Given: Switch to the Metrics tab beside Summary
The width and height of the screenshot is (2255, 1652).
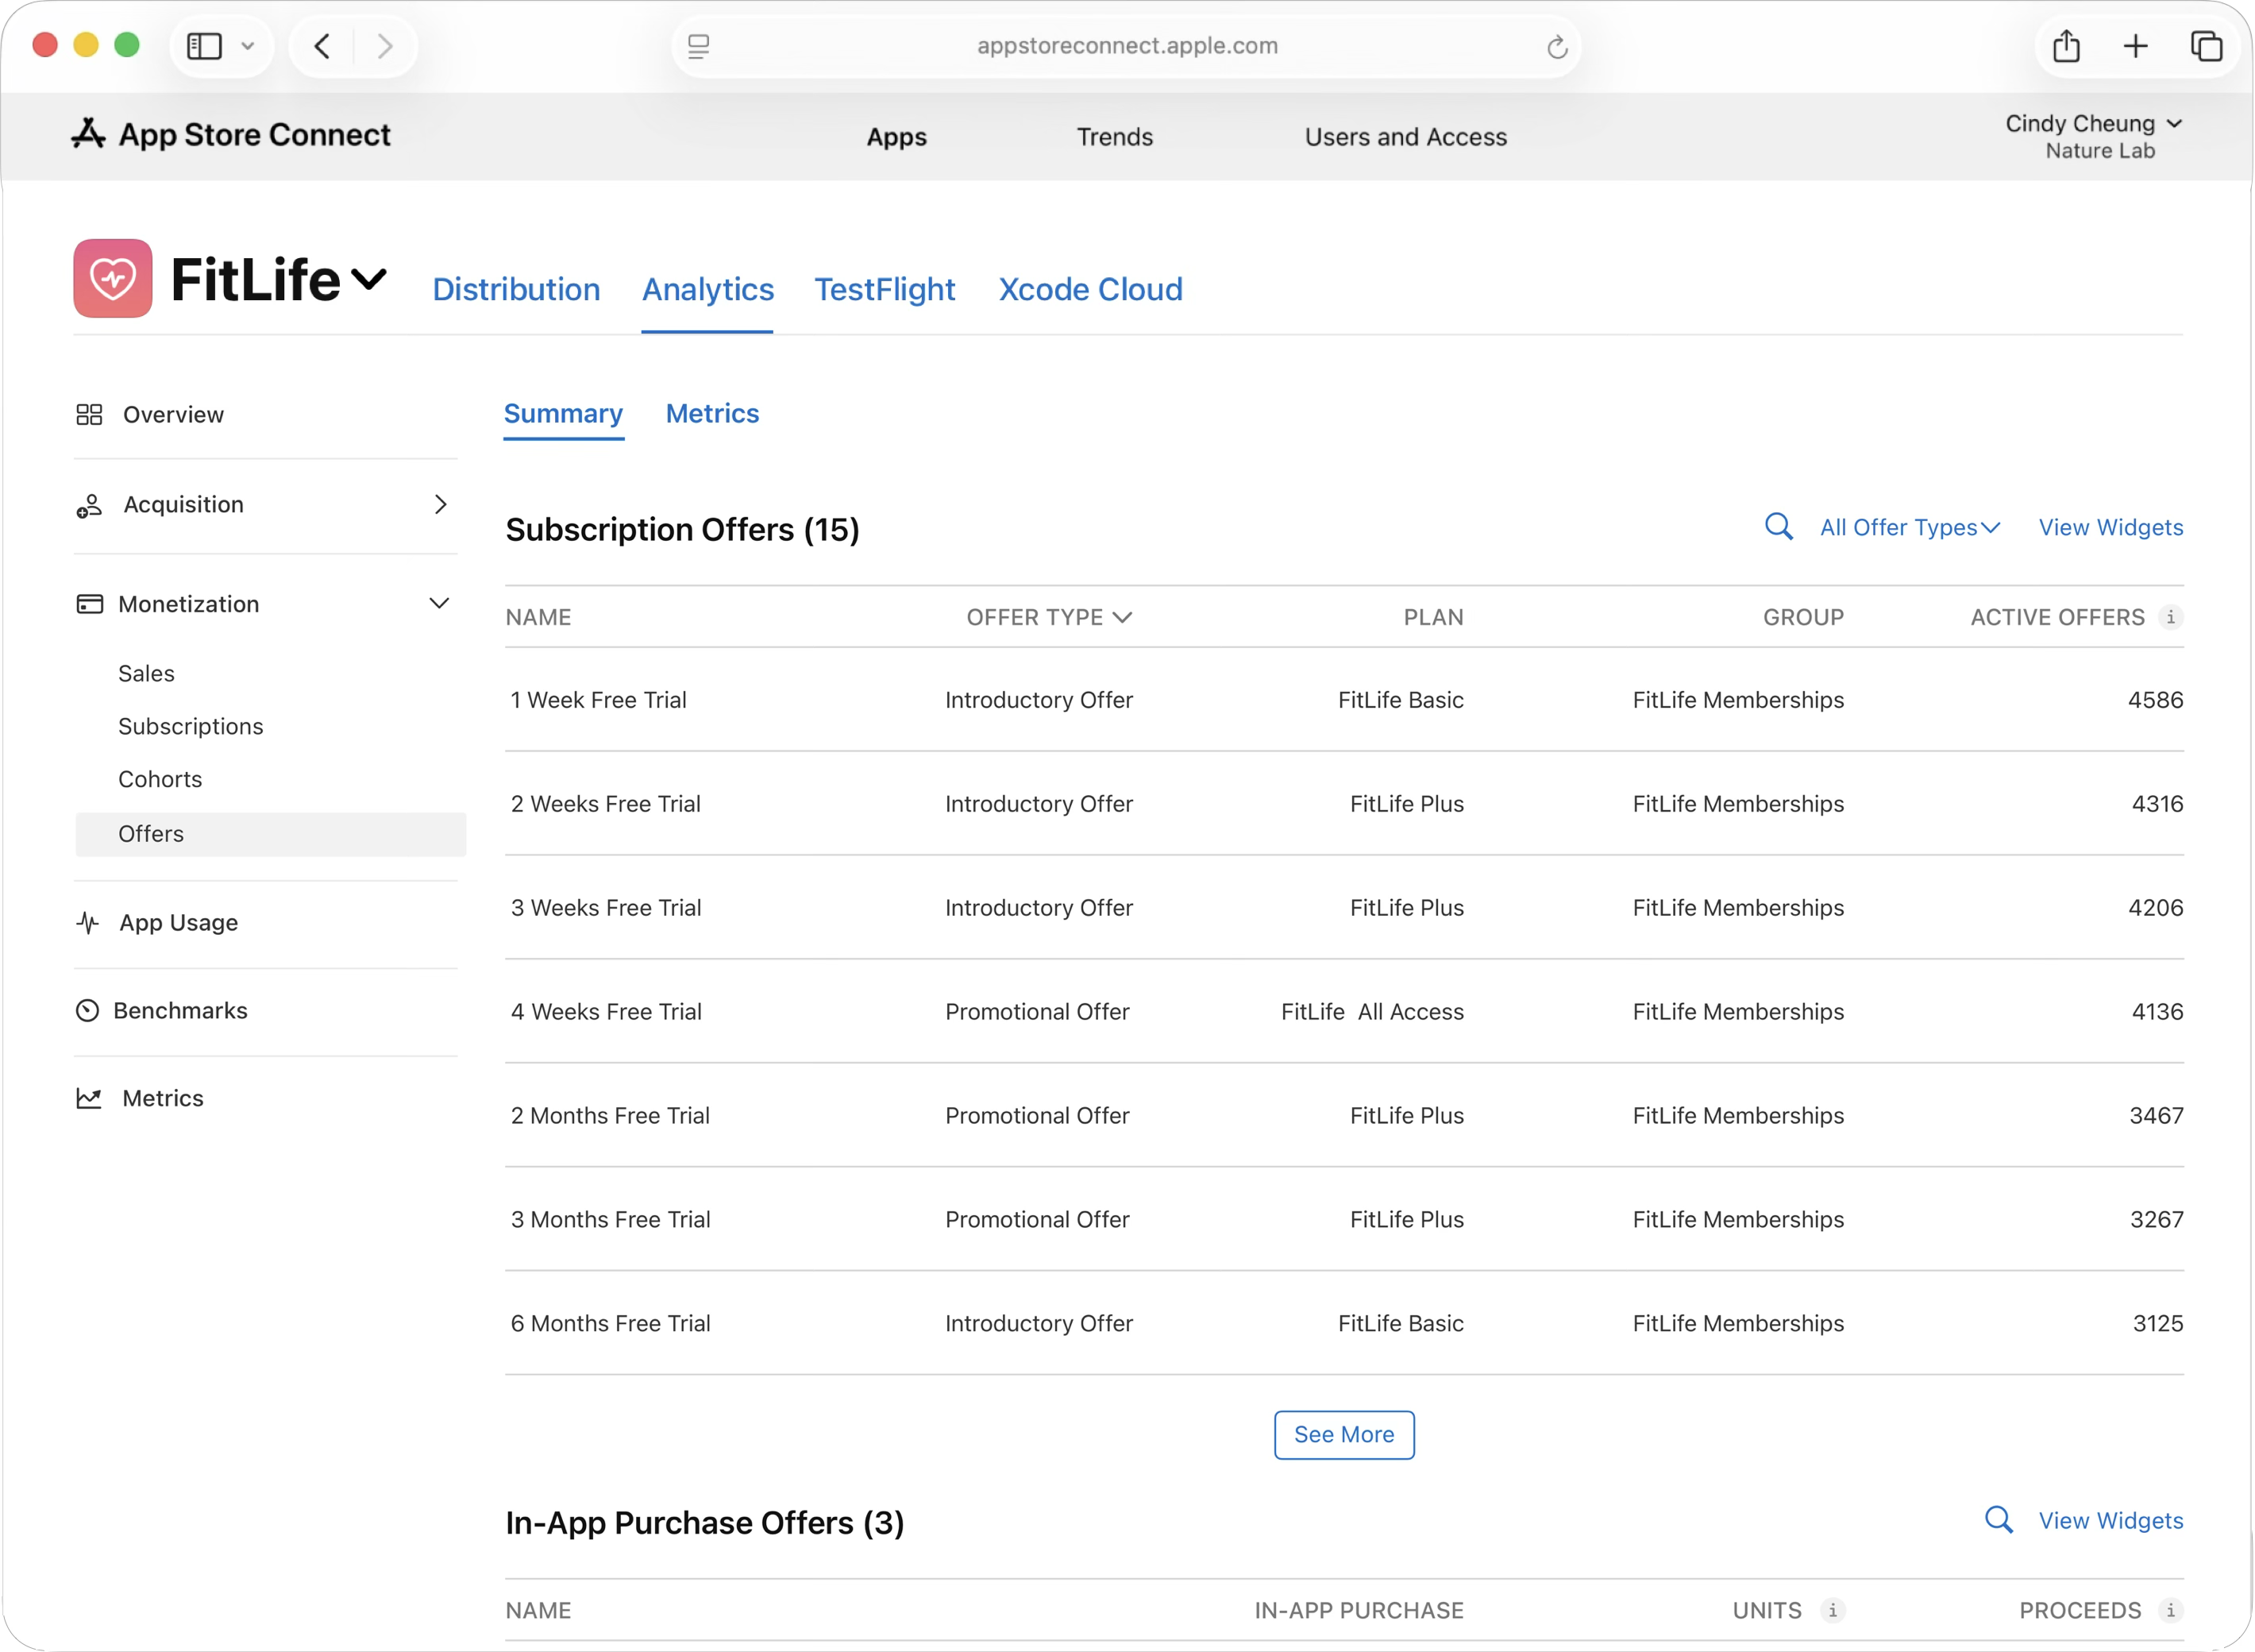Looking at the screenshot, I should [x=711, y=413].
